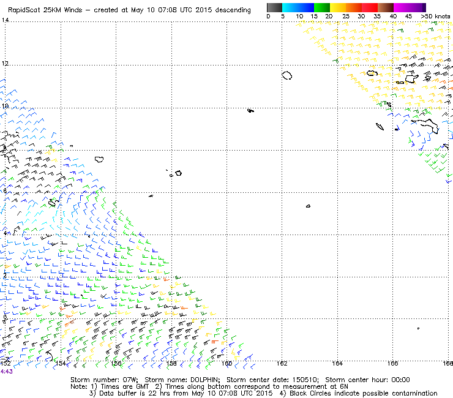Click the longitude label '156'
The image size is (453, 398).
click(x=116, y=363)
